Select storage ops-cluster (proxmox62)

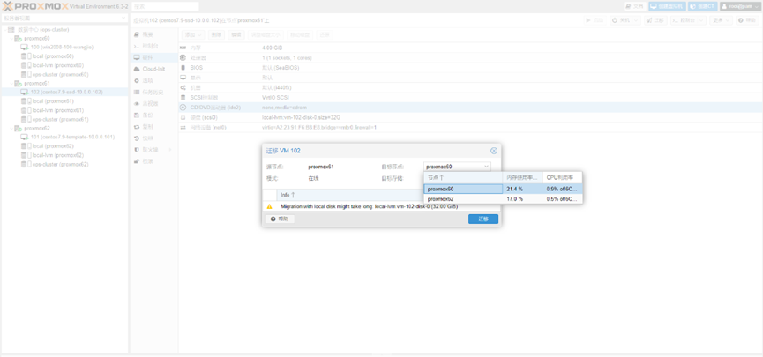coord(60,164)
